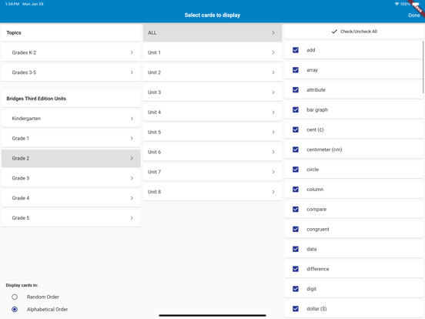Tap the Done button
425x319 pixels.
[414, 15]
